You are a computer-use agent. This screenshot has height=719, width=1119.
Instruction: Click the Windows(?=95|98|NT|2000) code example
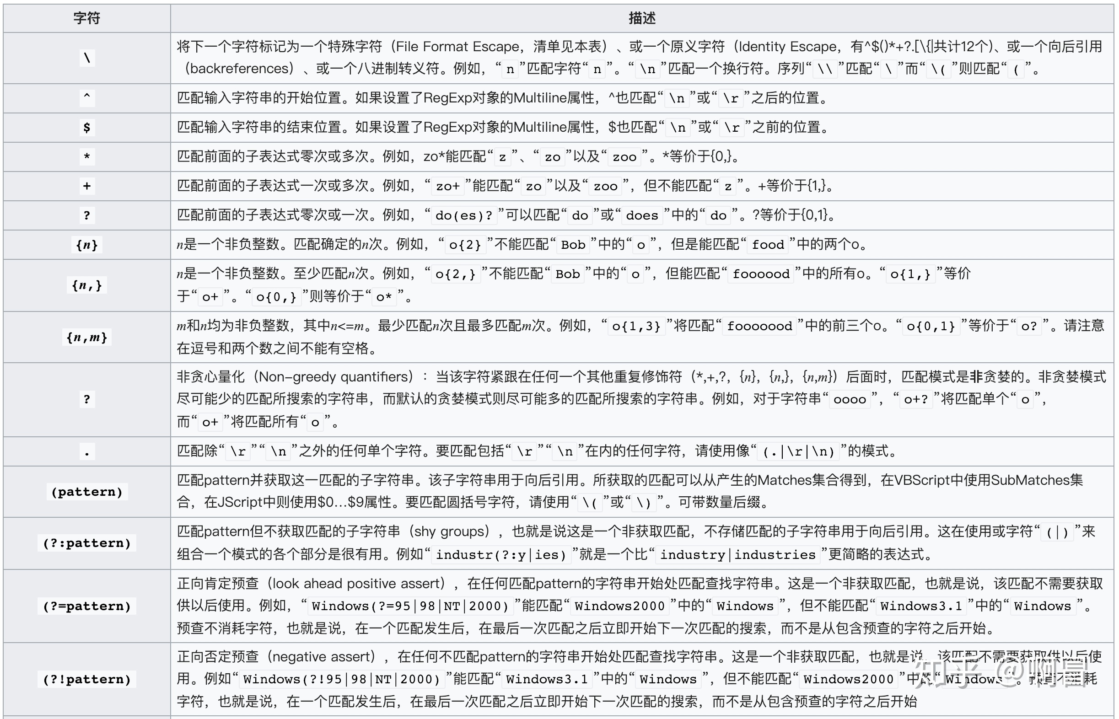click(410, 606)
